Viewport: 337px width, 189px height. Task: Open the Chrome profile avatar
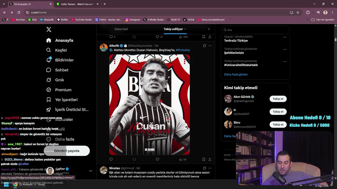(x=325, y=12)
